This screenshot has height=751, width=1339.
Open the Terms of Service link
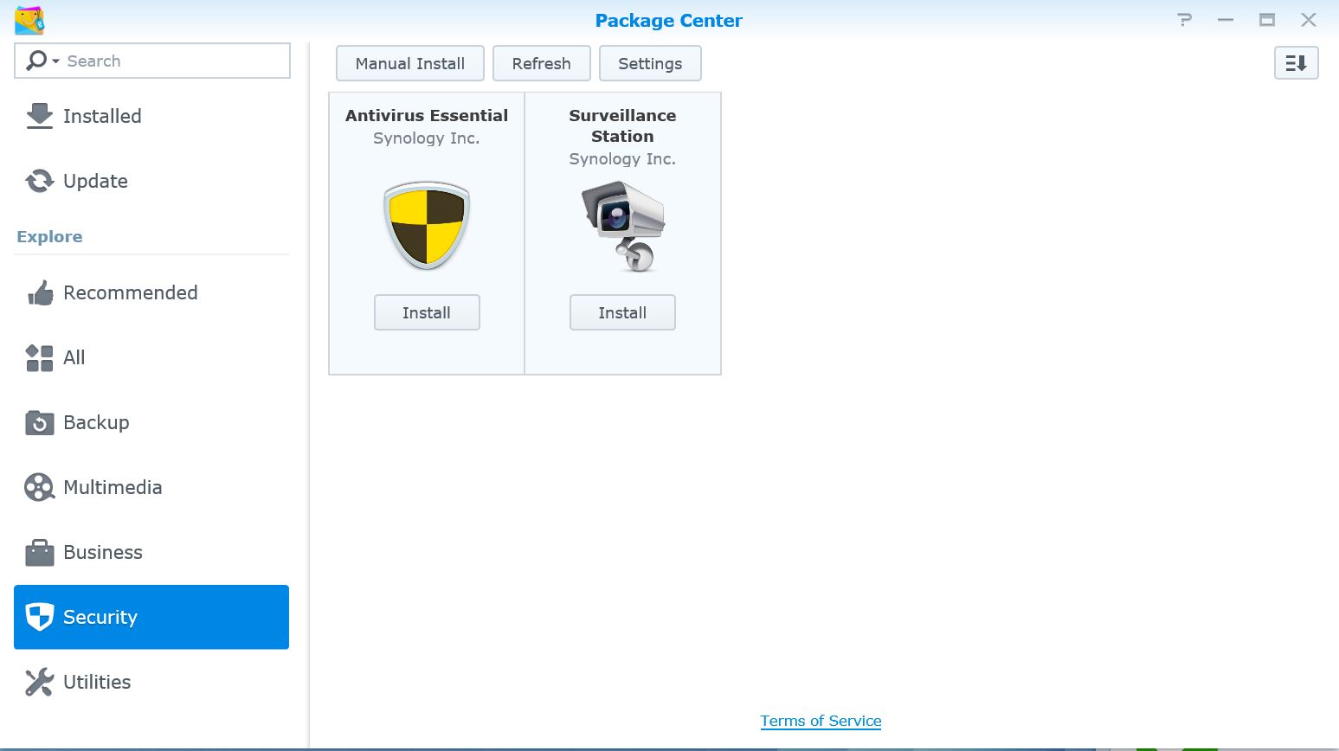pos(821,721)
